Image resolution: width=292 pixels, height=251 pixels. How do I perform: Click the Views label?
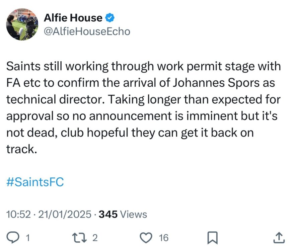tap(133, 214)
